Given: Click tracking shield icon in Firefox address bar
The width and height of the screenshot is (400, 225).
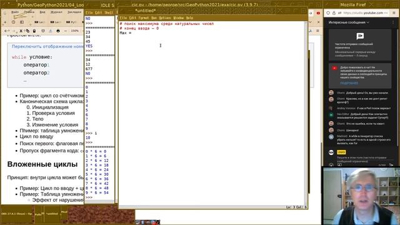Looking at the screenshot, I should coord(328,12).
